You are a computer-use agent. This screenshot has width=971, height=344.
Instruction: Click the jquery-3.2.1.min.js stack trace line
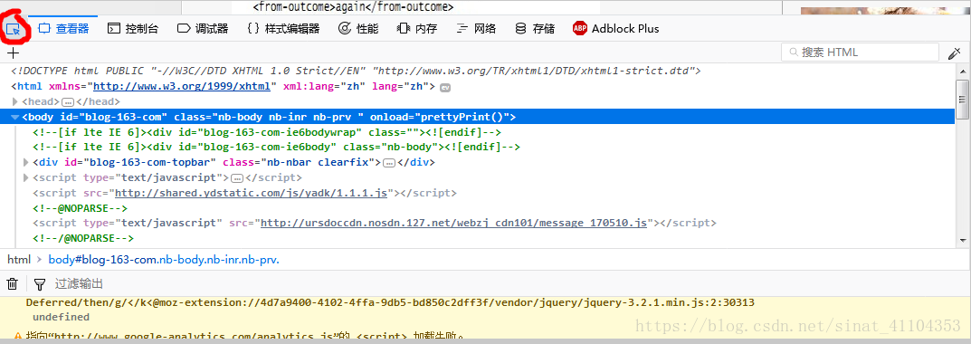(x=390, y=302)
